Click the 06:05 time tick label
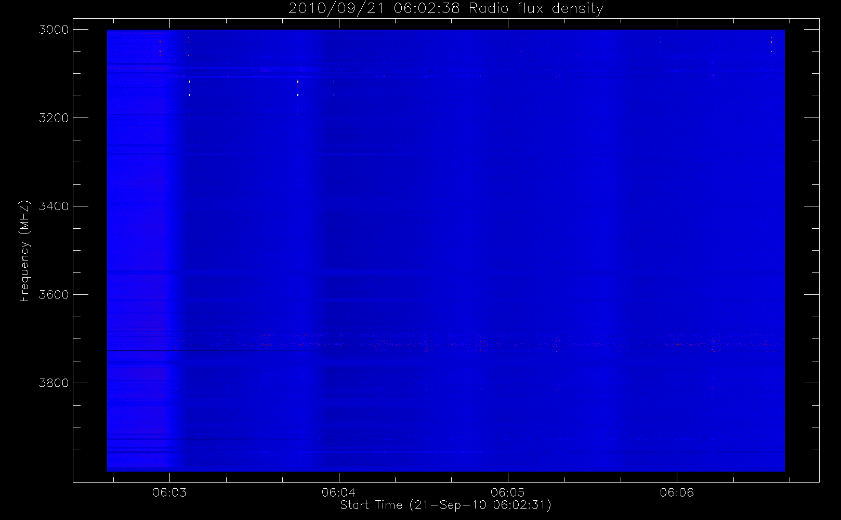This screenshot has width=841, height=520. tap(508, 492)
